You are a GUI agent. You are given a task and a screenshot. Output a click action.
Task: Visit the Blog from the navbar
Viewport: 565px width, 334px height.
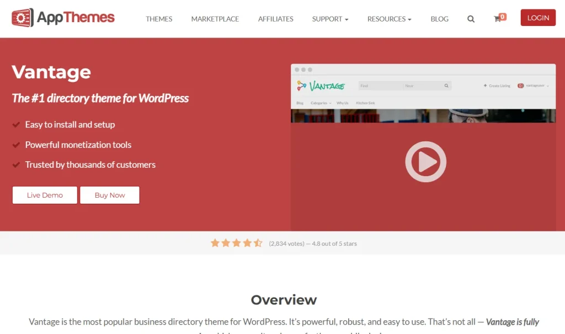[x=440, y=19]
